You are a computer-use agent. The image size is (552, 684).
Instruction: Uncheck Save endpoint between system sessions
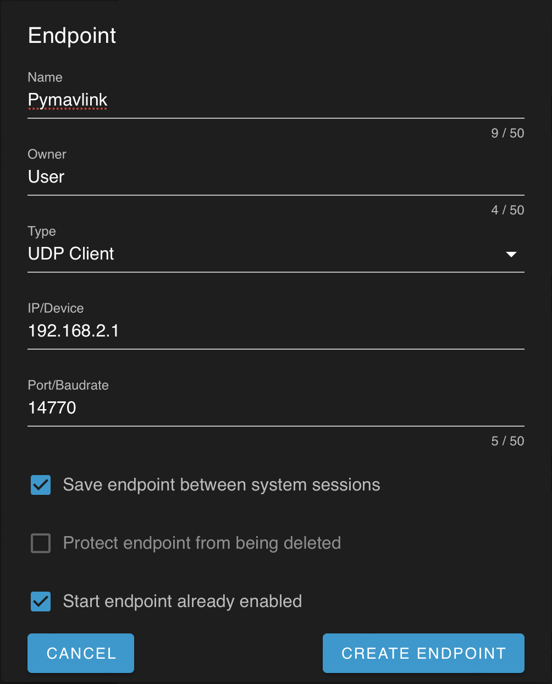(x=40, y=485)
